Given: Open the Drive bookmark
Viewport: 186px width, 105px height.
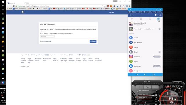Looking at the screenshot, I should [x=60, y=9].
